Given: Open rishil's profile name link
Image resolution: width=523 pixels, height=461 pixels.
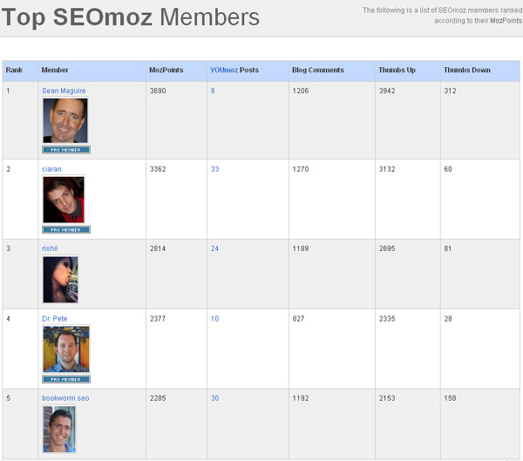Looking at the screenshot, I should click(x=50, y=247).
